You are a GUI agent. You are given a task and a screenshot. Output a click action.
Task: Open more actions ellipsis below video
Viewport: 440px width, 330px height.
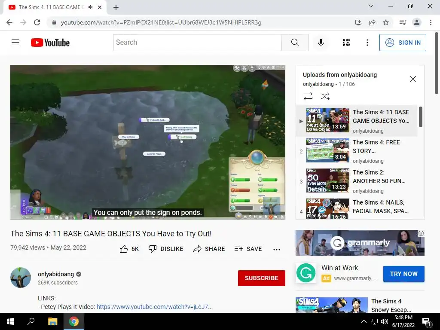pyautogui.click(x=277, y=250)
